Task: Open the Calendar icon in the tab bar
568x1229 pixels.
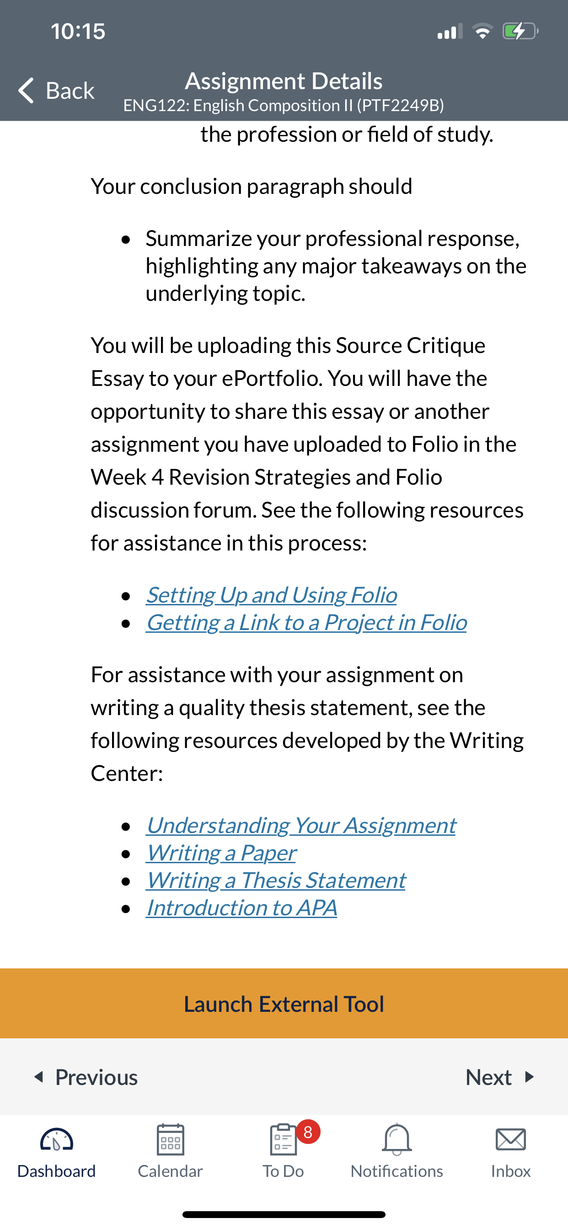Action: (x=171, y=1139)
